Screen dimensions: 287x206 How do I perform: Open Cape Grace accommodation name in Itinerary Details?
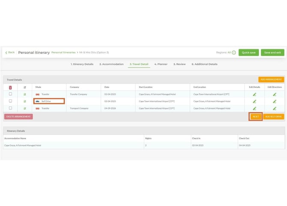[23, 145]
